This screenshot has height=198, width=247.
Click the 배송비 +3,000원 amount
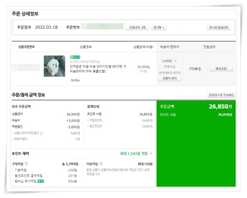(x=73, y=121)
